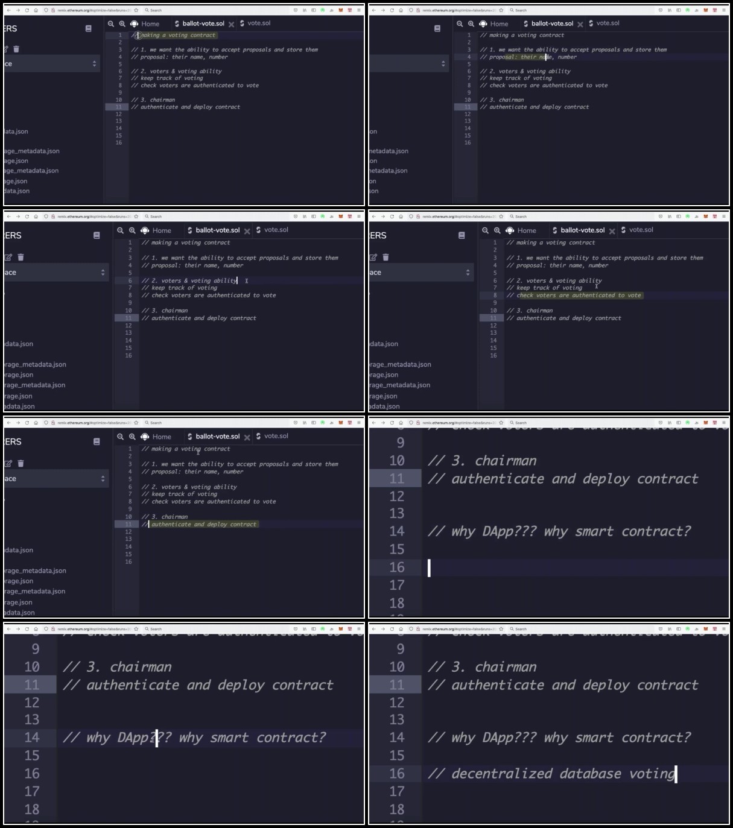Viewport: 733px width, 828px height.
Task: Click trash delete icon in top-left frame
Action: pos(16,49)
